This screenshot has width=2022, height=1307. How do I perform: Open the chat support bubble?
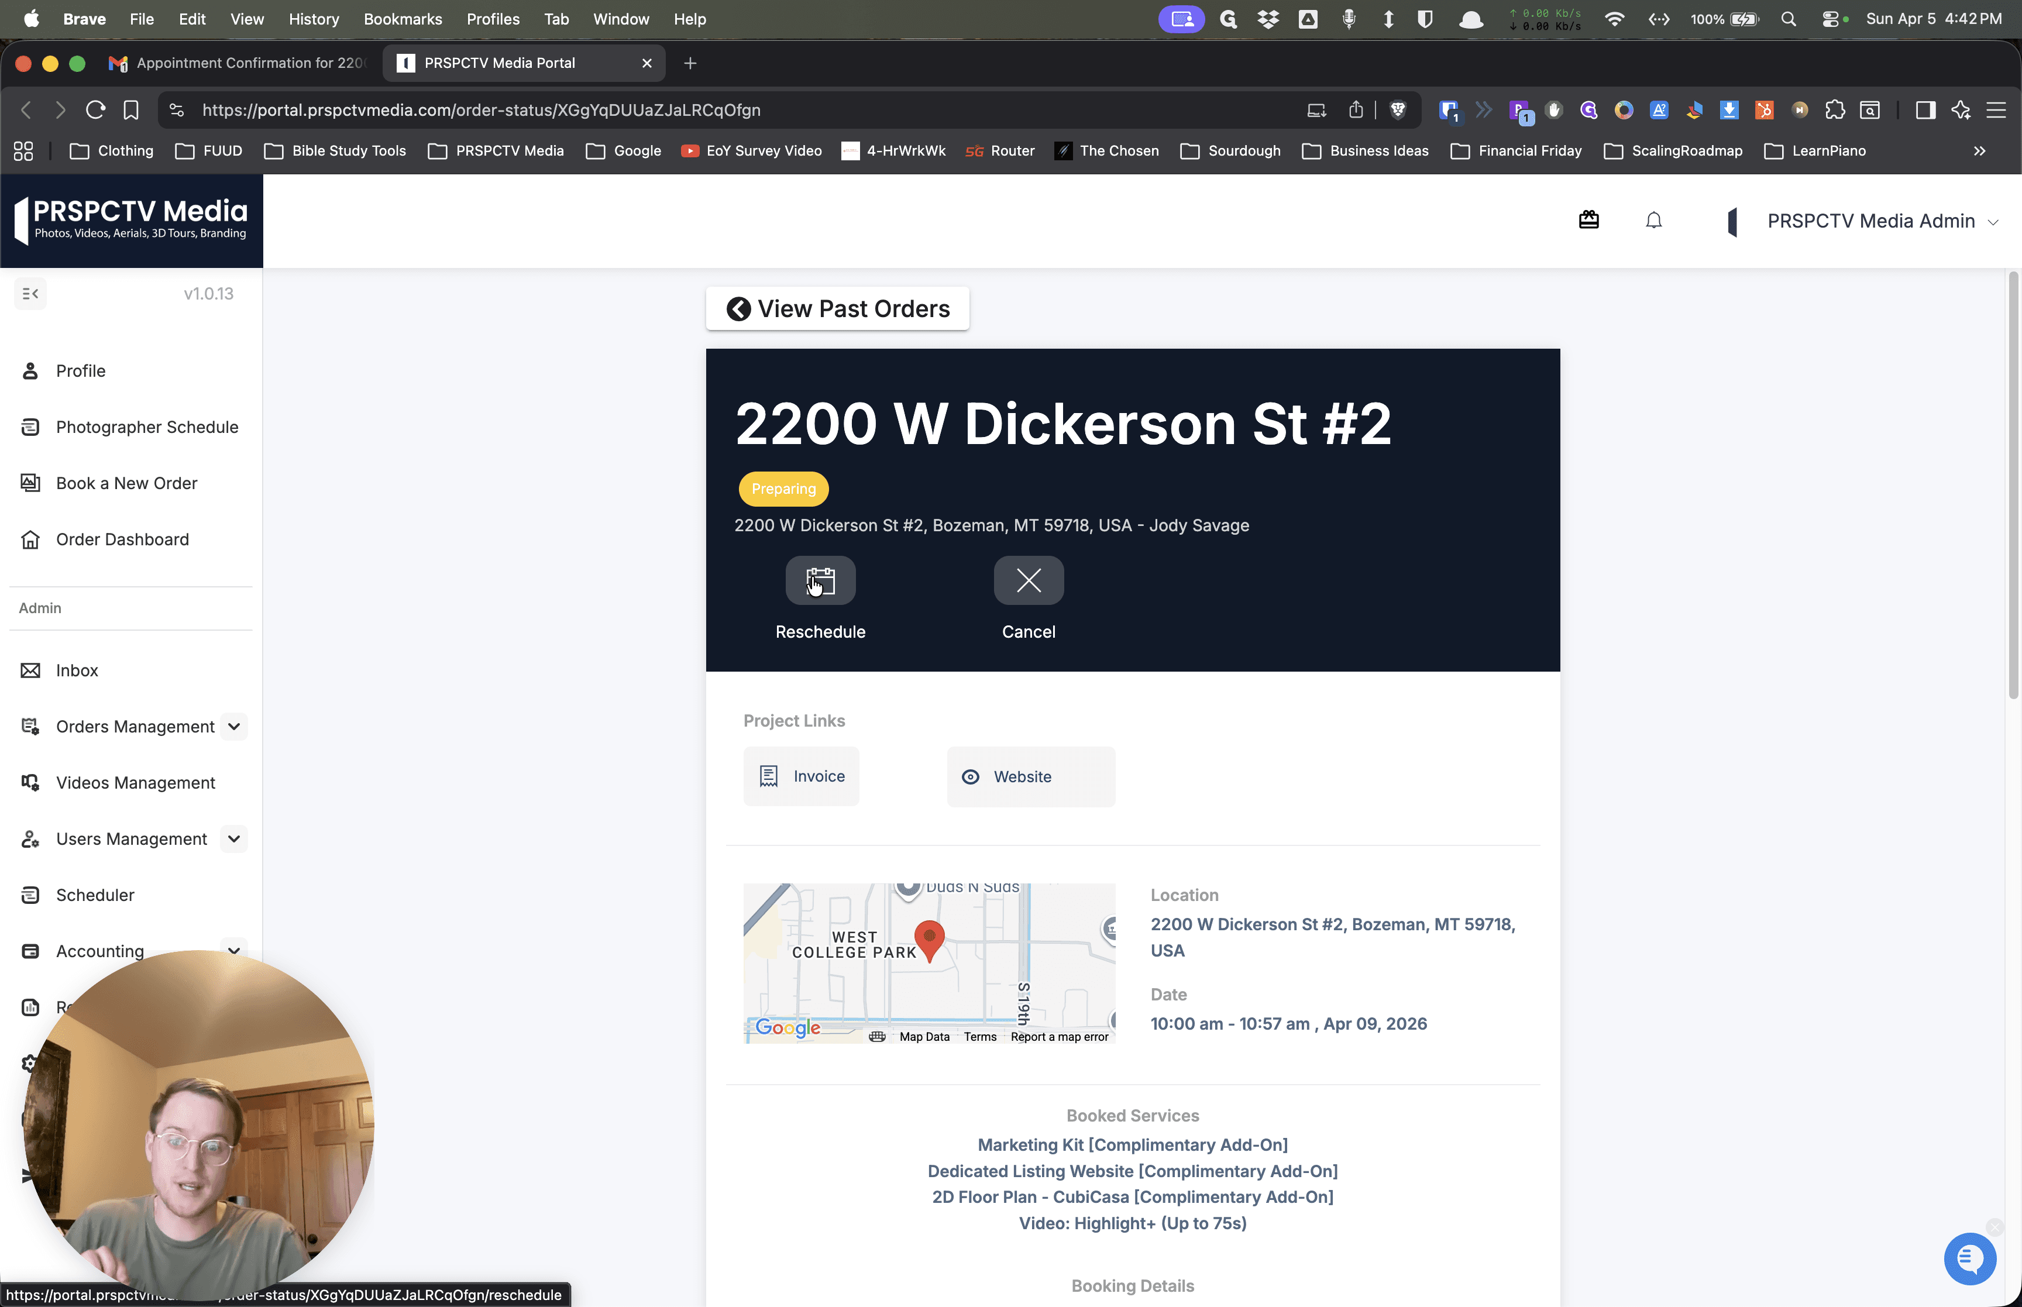tap(1969, 1258)
